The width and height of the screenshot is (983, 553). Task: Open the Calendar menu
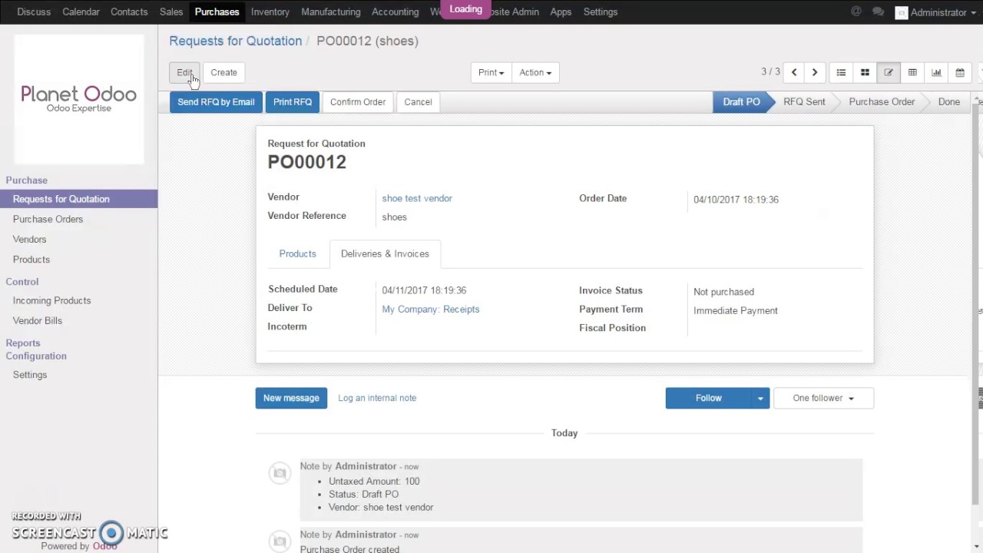tap(81, 12)
